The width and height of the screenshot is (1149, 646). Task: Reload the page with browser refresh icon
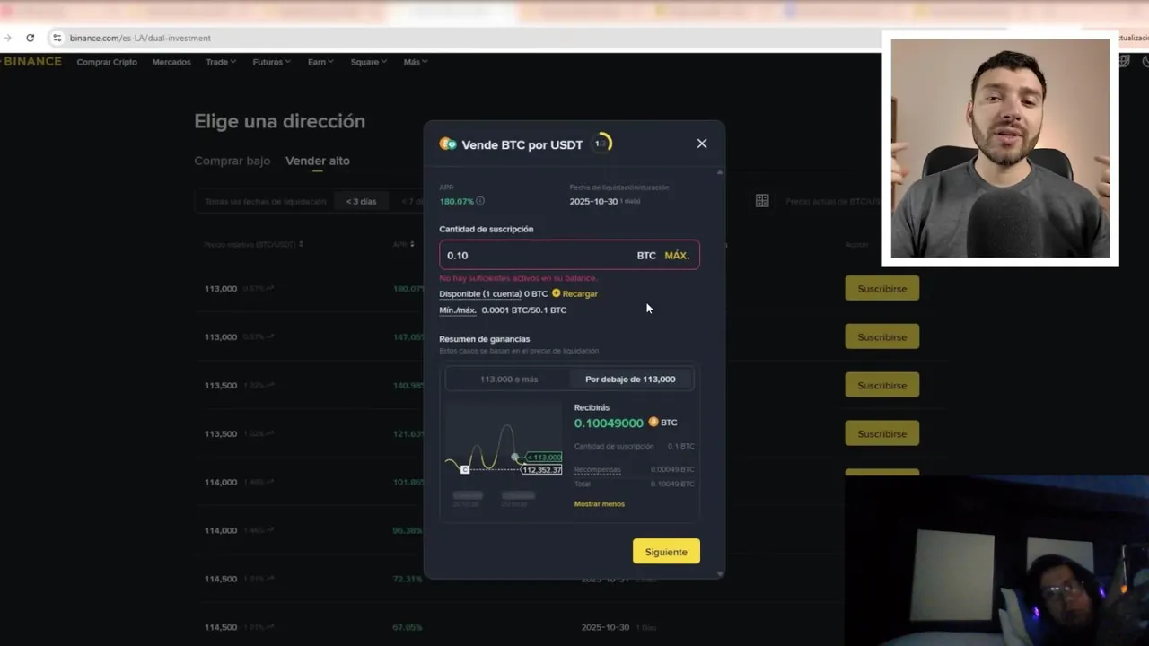(30, 38)
